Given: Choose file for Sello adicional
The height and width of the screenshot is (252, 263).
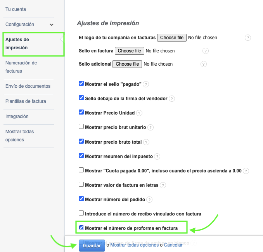Looking at the screenshot, I should [x=127, y=64].
